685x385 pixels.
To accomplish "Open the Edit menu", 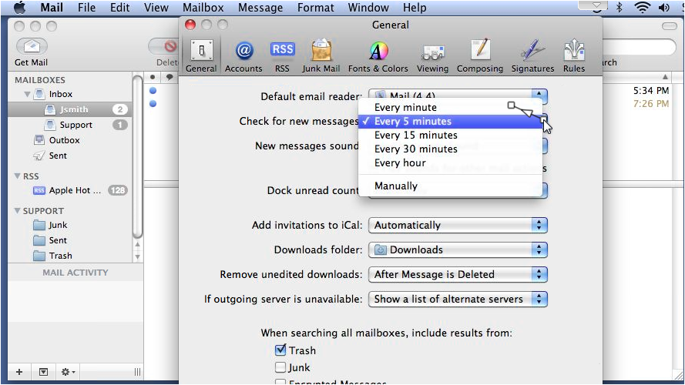I will click(119, 8).
